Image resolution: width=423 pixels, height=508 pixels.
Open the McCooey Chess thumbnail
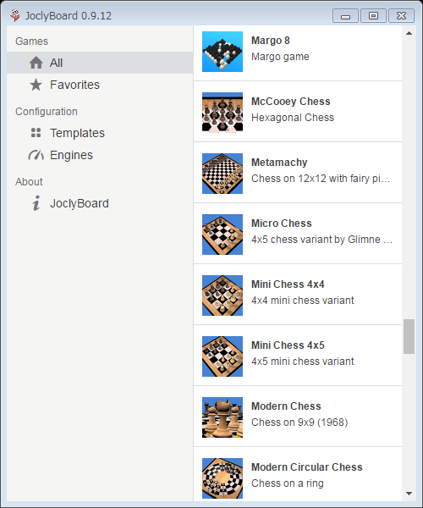coord(222,113)
